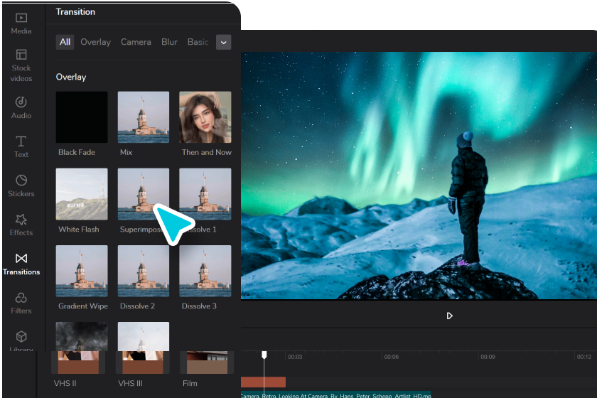The height and width of the screenshot is (398, 597).
Task: Choose the White Flash transition thumbnail
Action: point(82,194)
